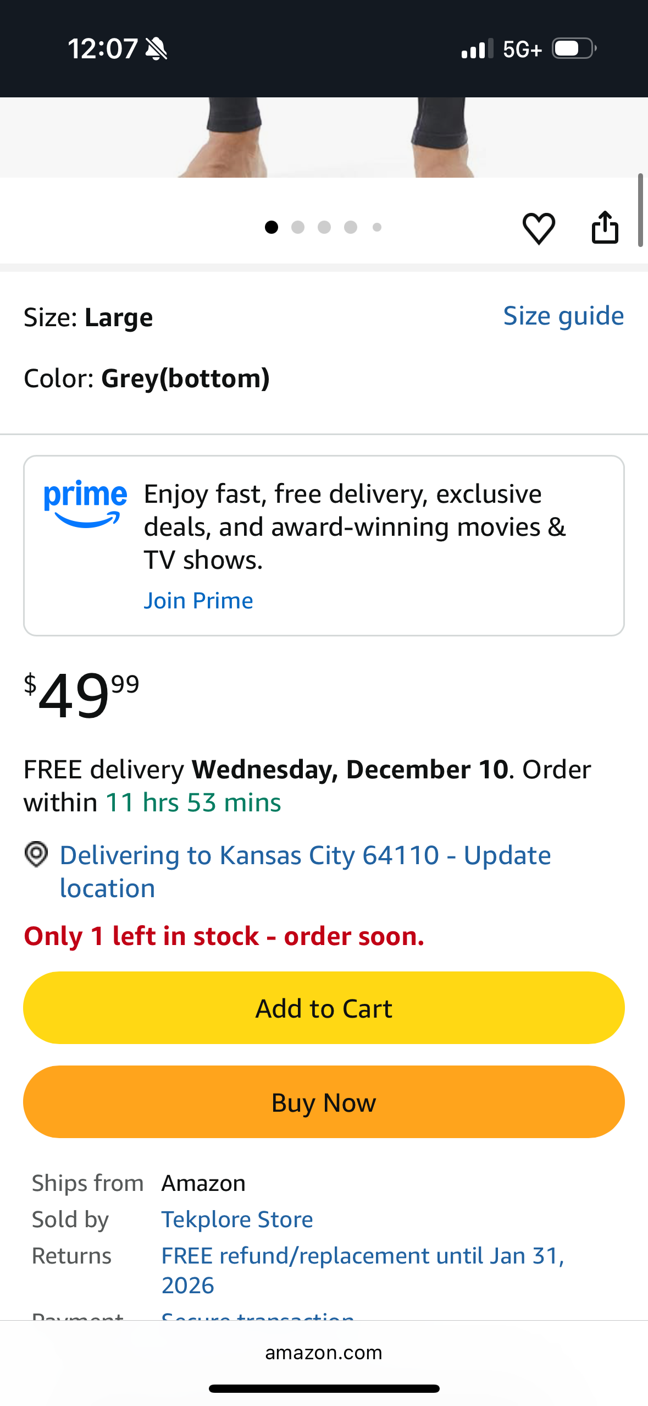Screen dimensions: 648x1406
Task: Tap the share icon
Action: point(605,228)
